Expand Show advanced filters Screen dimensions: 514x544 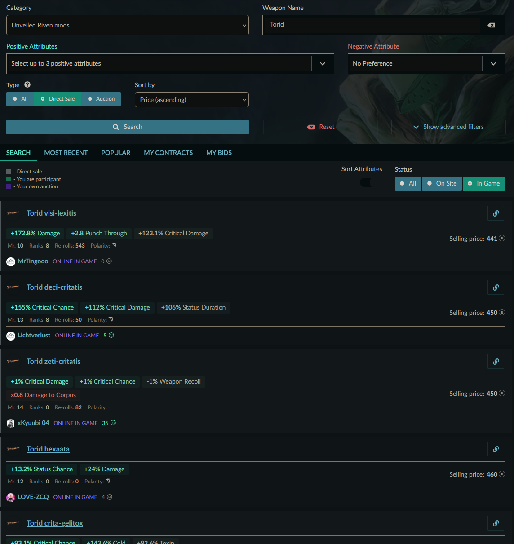[x=448, y=127]
